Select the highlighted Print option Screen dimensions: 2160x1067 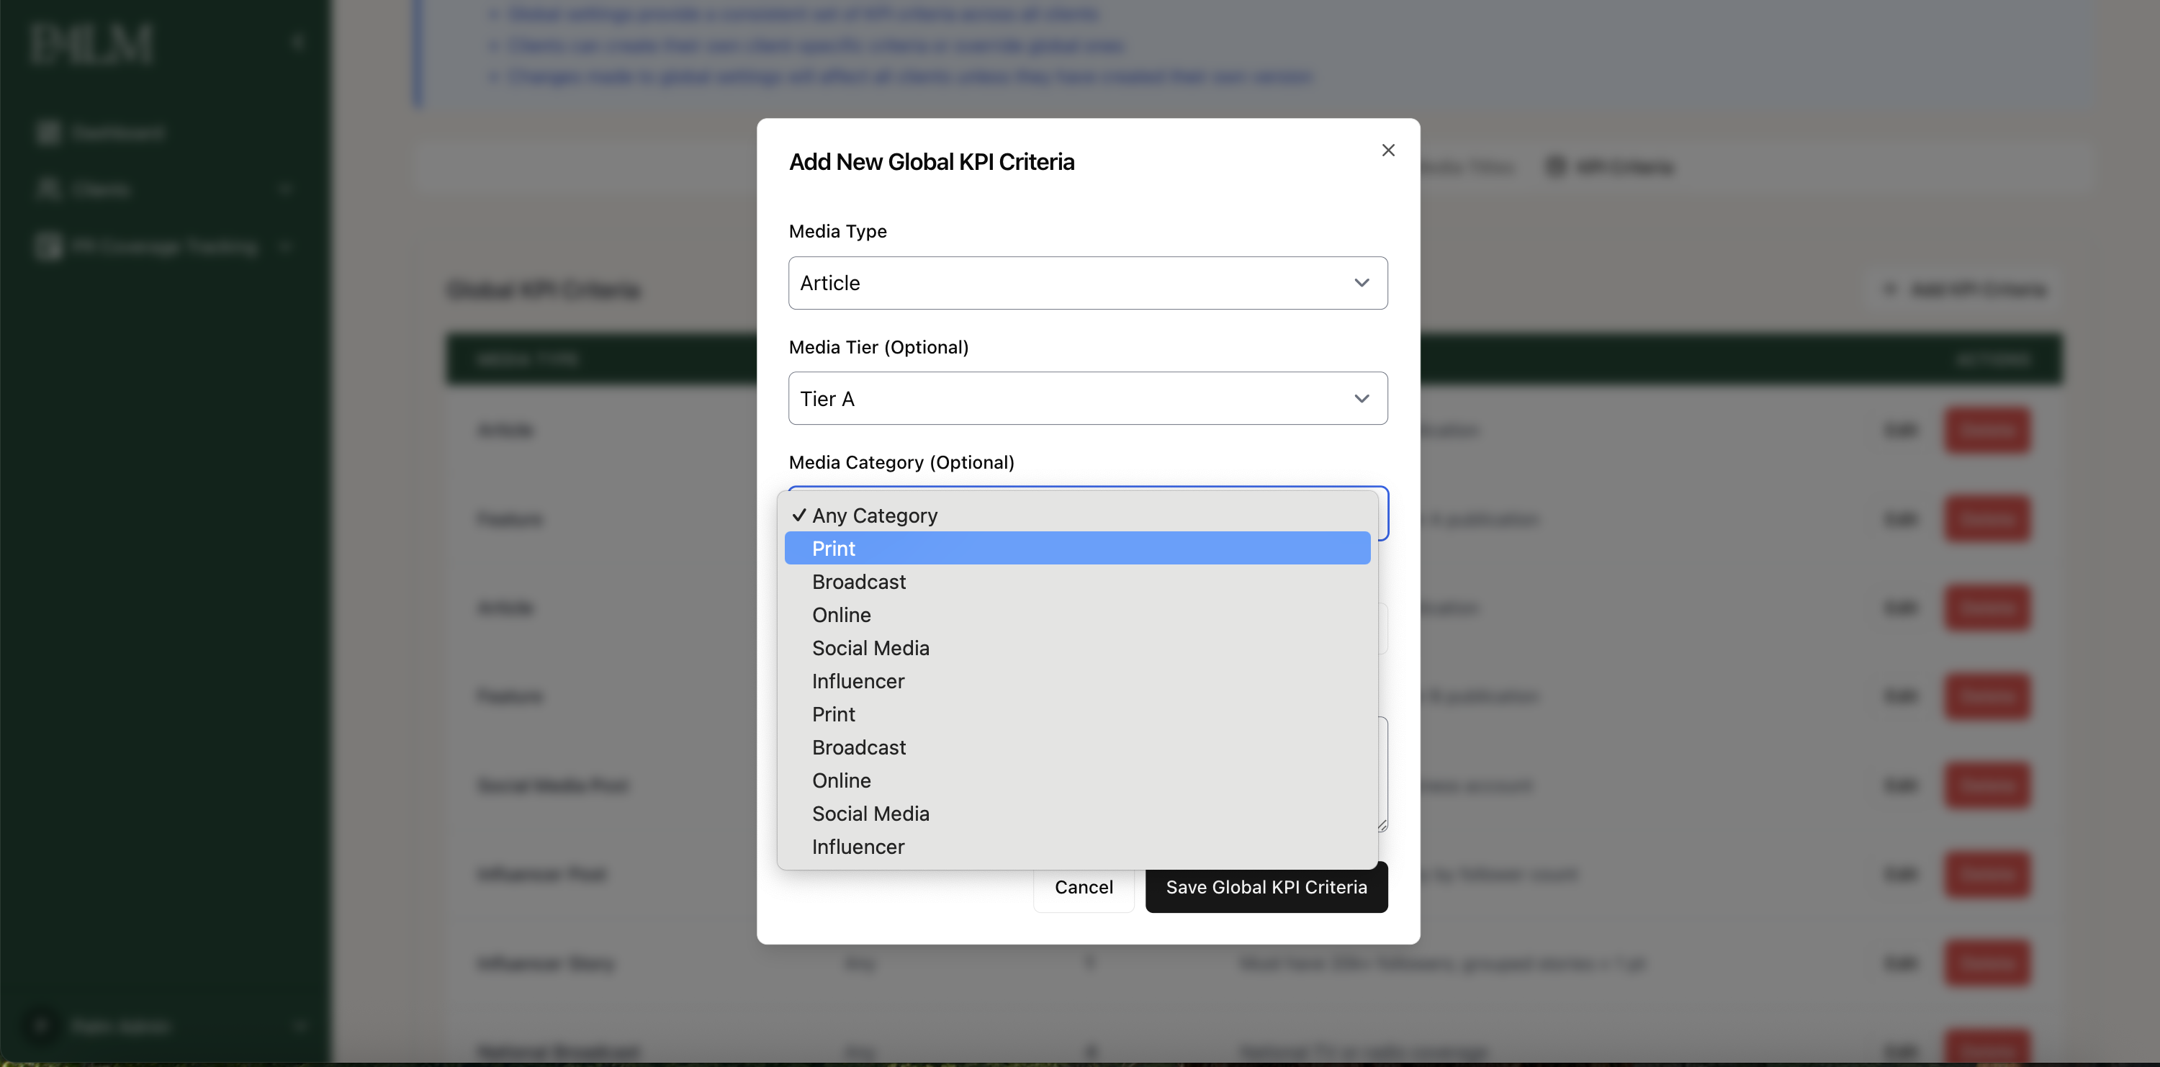[x=1078, y=548]
